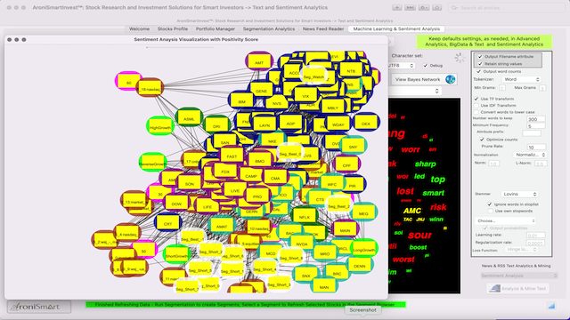This screenshot has height=320, width=570.
Task: Open the Normalization dropdown
Action: pyautogui.click(x=530, y=155)
